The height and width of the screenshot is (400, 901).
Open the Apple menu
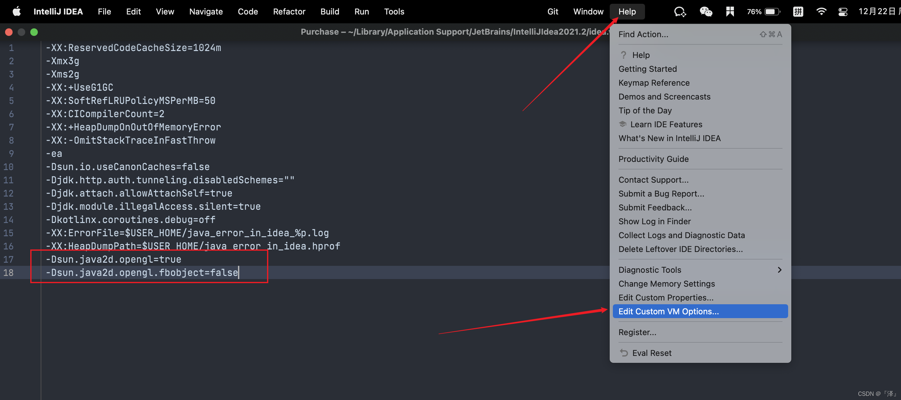point(16,12)
